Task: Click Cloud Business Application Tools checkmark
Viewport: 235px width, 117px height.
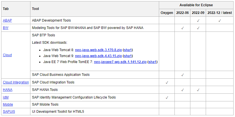Action: point(182,75)
